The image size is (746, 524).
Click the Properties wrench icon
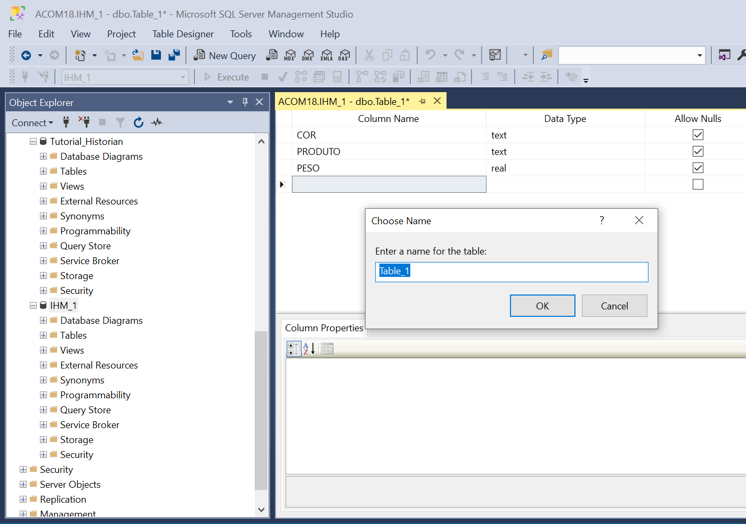pyautogui.click(x=741, y=55)
